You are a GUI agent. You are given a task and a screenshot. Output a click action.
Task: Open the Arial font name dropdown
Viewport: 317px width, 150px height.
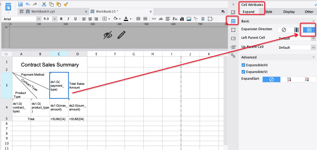(38, 19)
